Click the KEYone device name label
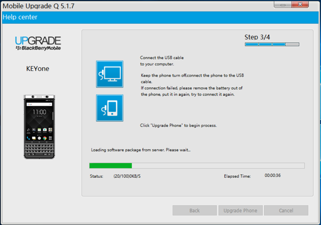 (x=38, y=69)
